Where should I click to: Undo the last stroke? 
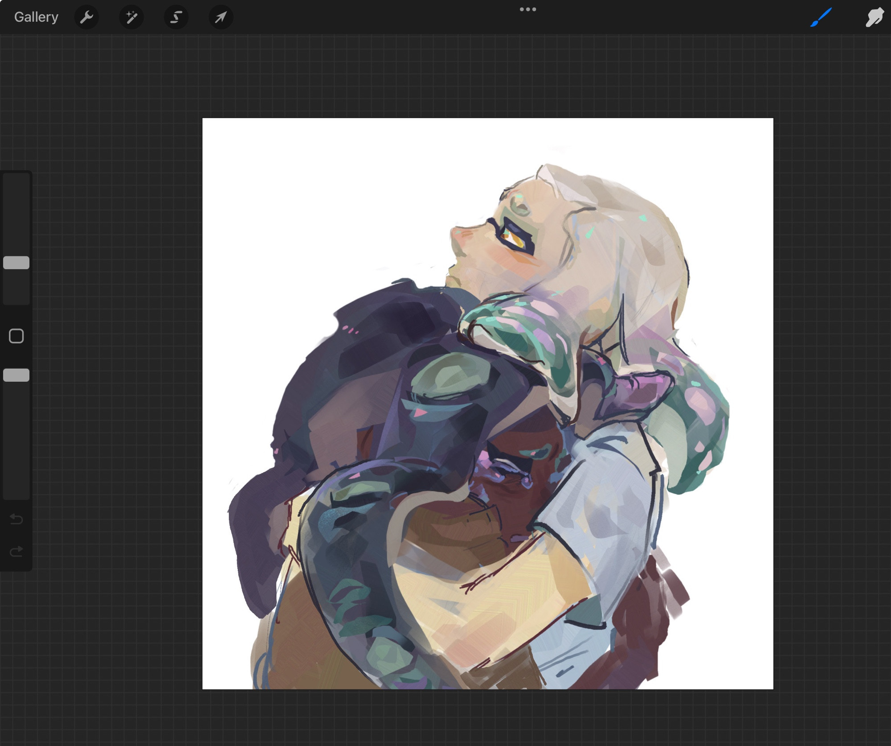coord(16,519)
